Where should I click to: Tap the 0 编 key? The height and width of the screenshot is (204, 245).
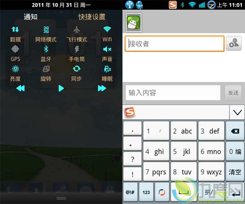[235, 151]
